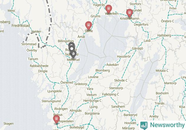Click the topmost grey pin below Billingsfors
The width and height of the screenshot is (186, 130).
[x=72, y=45]
